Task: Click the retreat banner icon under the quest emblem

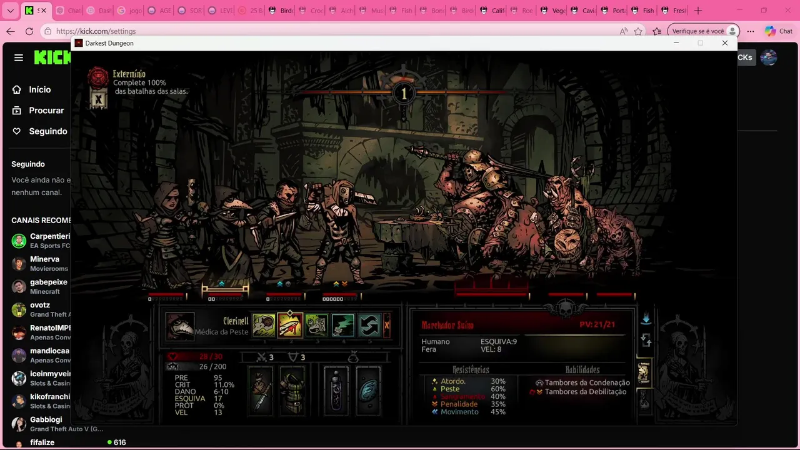Action: [98, 99]
